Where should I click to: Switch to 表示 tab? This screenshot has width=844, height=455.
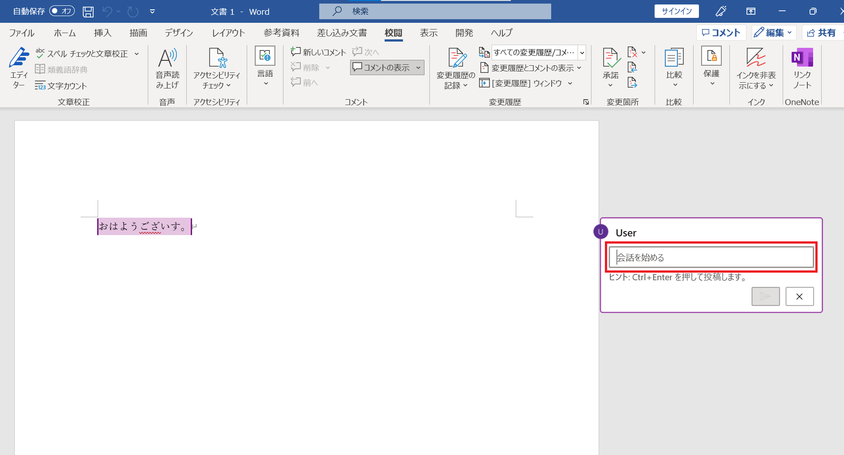point(428,33)
